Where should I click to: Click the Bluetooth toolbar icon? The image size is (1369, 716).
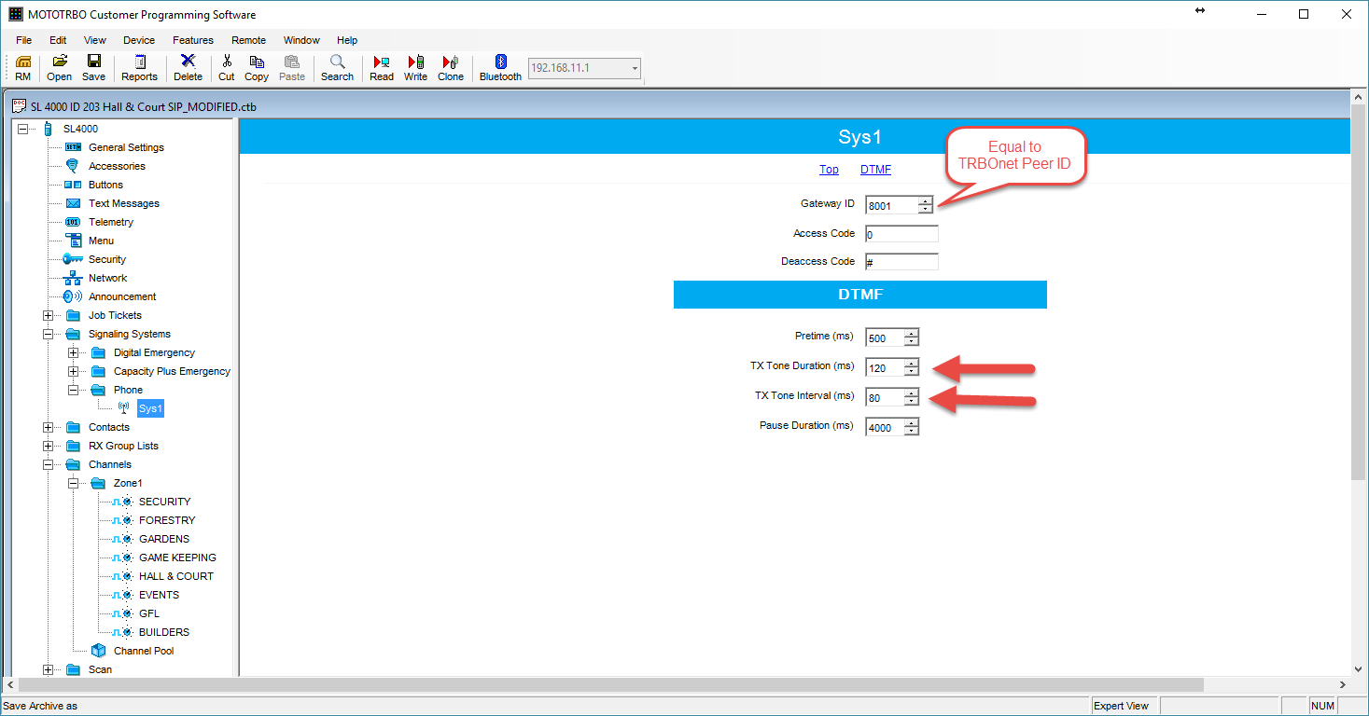coord(500,68)
